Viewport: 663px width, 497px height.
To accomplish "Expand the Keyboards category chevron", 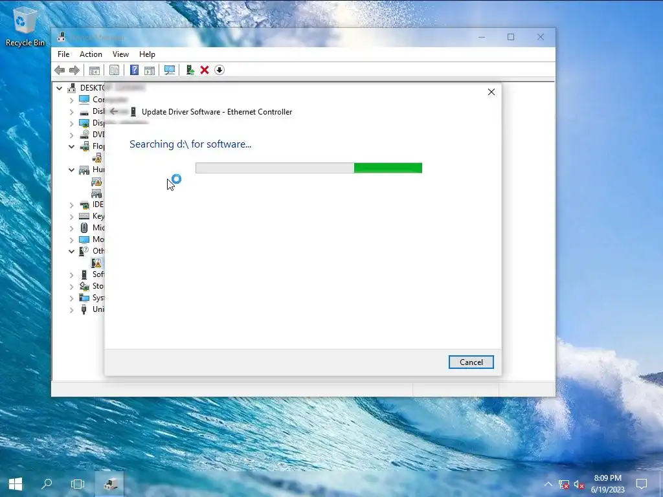I will [x=71, y=217].
